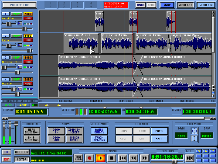Click the CUE marker button
This screenshot has height=164, width=218.
click(23, 105)
